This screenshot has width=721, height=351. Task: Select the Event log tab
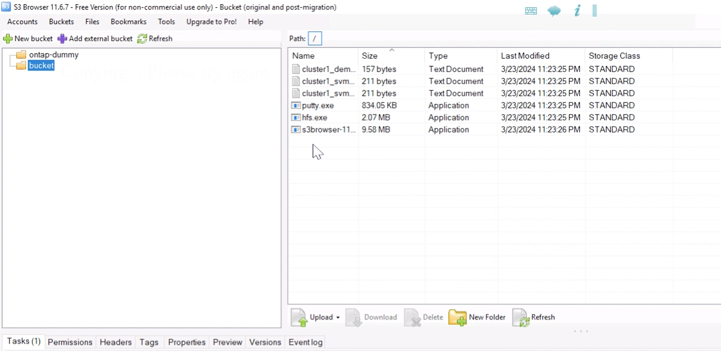coord(305,342)
